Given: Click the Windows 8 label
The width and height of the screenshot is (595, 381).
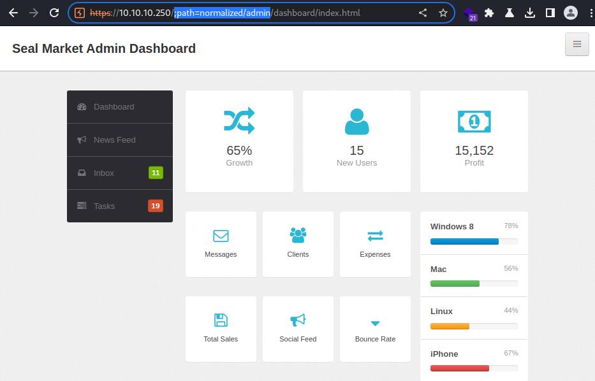Looking at the screenshot, I should click(x=452, y=227).
